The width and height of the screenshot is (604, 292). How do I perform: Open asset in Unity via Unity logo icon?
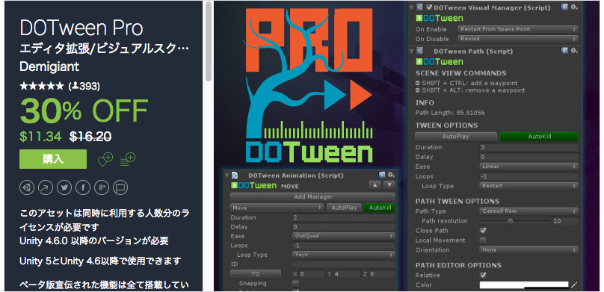[x=27, y=187]
